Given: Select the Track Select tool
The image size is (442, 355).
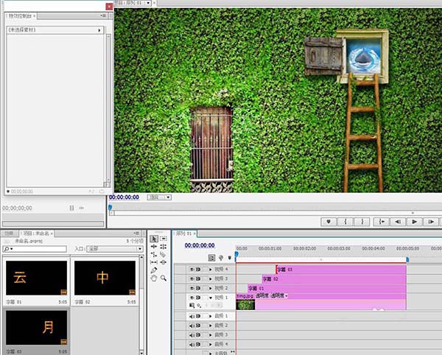Looking at the screenshot, I should (163, 239).
